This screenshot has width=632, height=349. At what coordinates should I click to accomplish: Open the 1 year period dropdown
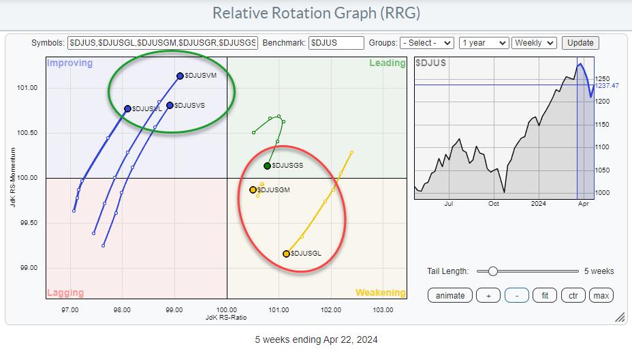point(484,42)
